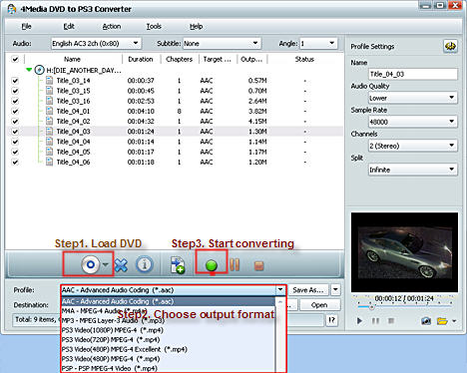This screenshot has width=467, height=373.
Task: Start converting with the green button
Action: [x=212, y=265]
